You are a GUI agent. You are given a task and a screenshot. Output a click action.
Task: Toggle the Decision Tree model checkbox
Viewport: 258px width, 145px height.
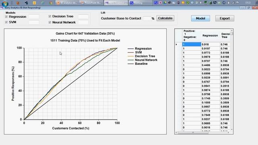click(x=50, y=16)
